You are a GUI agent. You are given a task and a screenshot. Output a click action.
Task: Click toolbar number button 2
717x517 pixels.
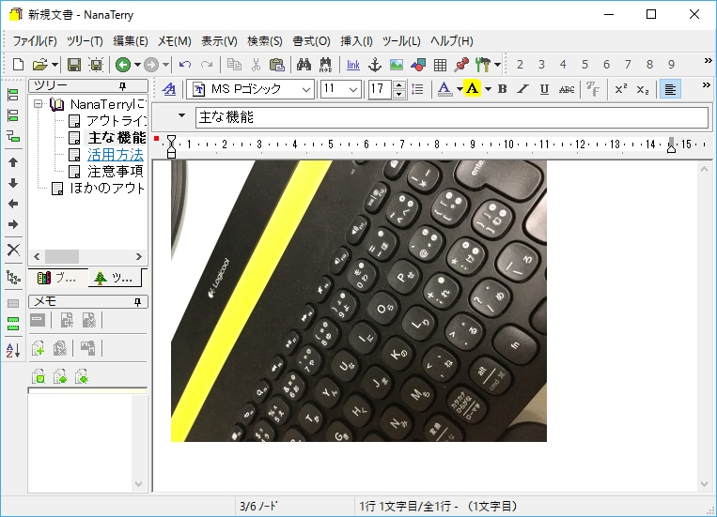tap(520, 65)
